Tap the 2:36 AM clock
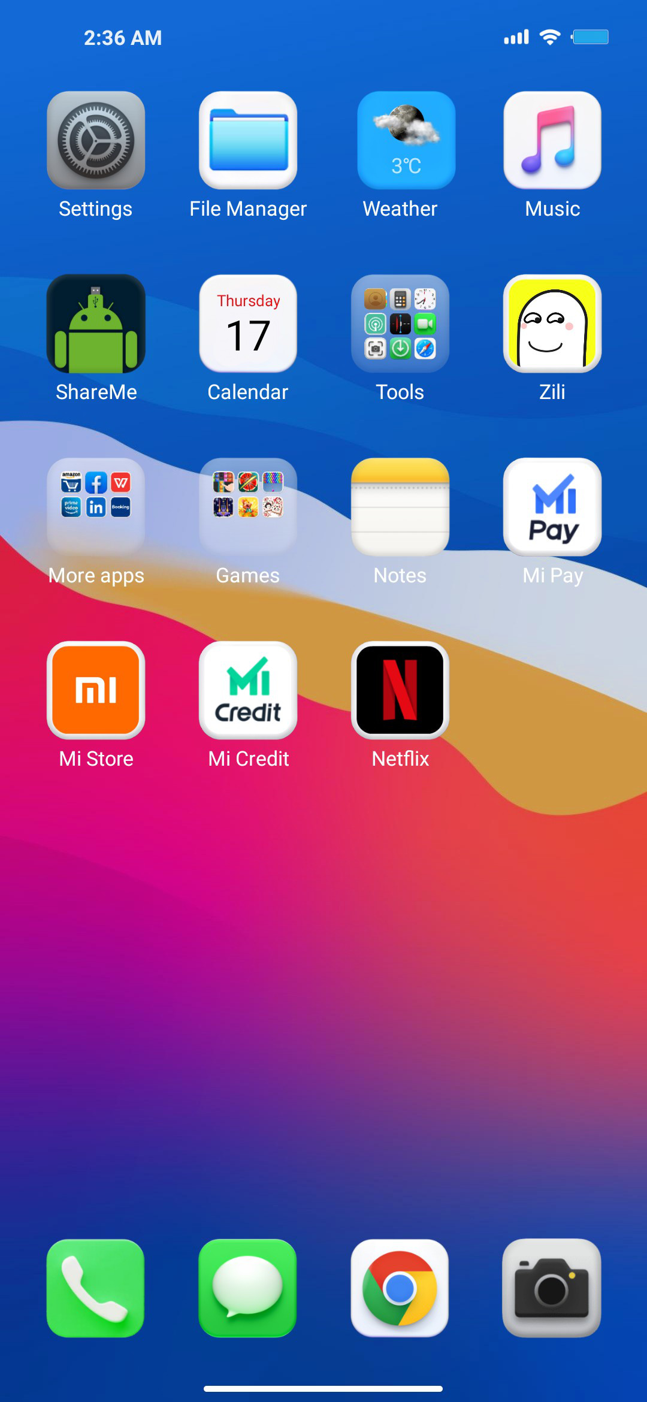Screen dimensions: 647x1402 pyautogui.click(x=123, y=38)
